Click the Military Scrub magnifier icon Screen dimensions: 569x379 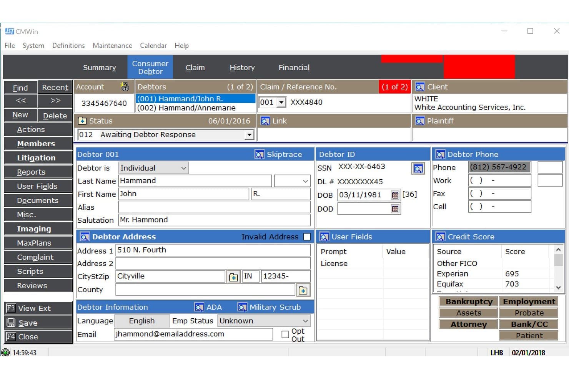tap(242, 307)
